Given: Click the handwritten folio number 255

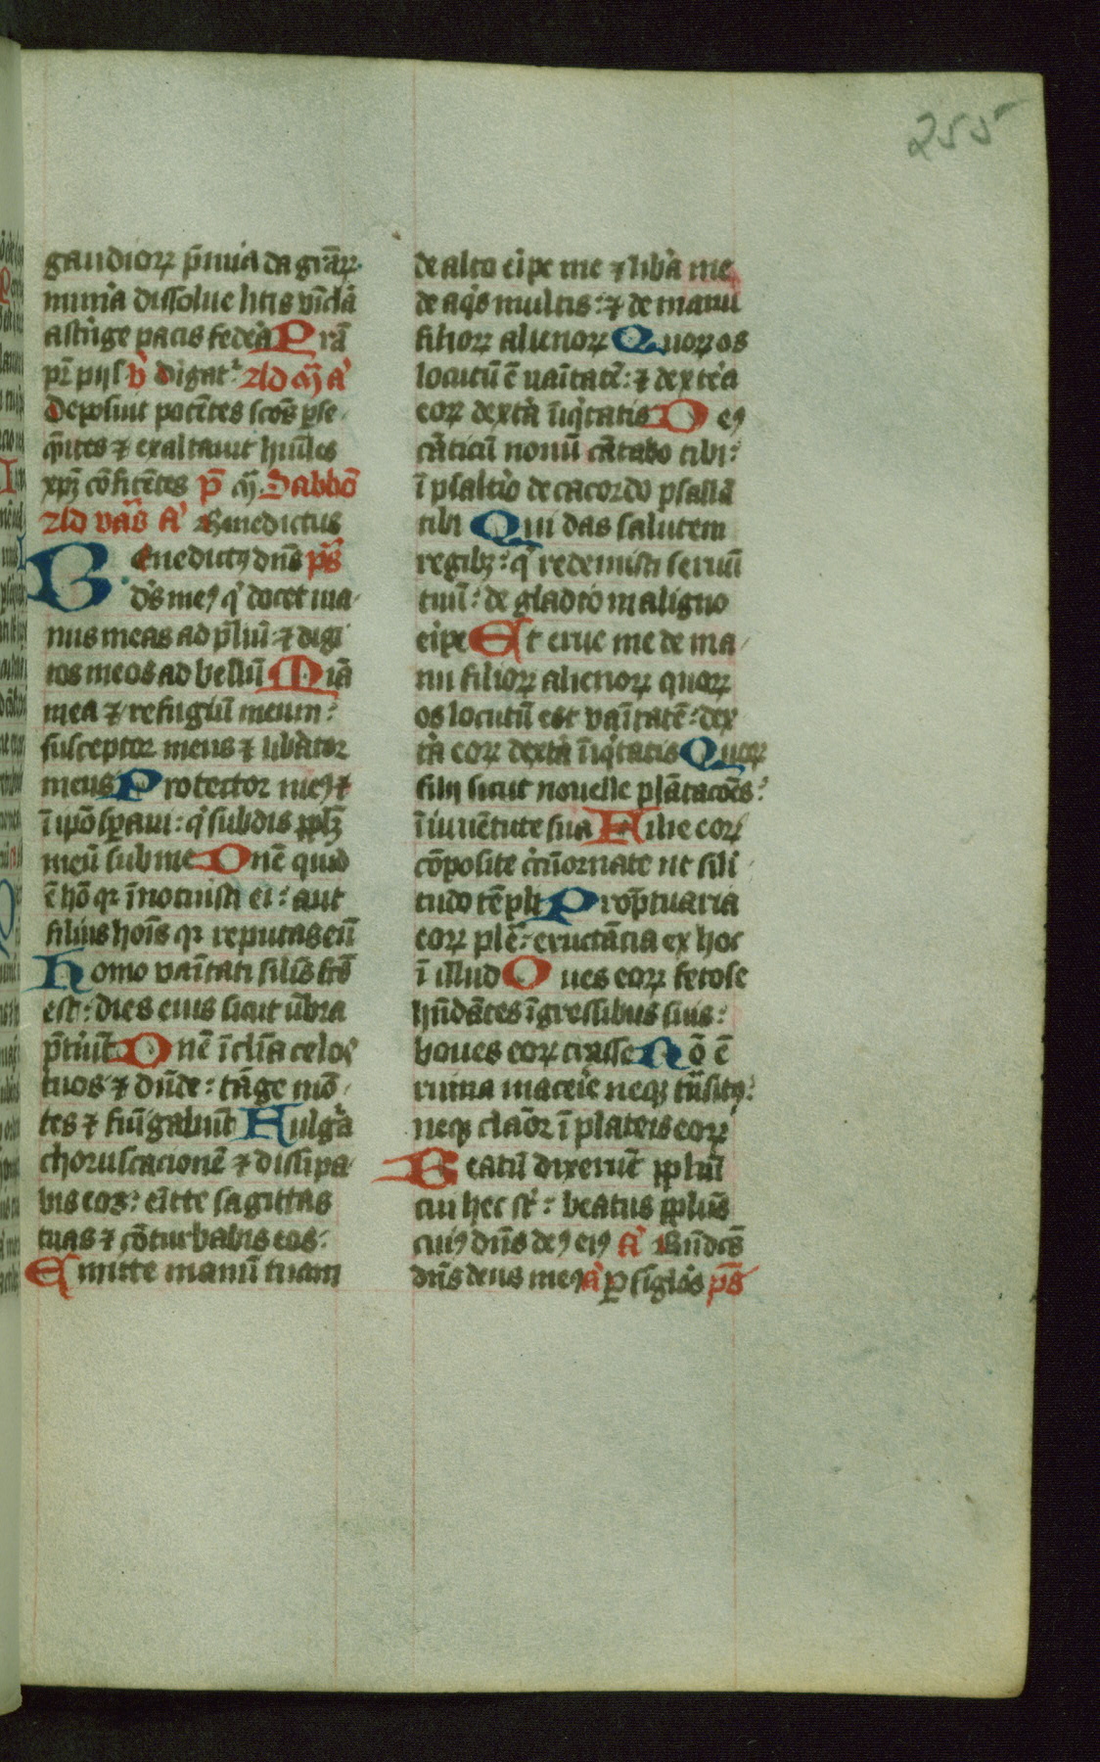Looking at the screenshot, I should click(x=962, y=128).
